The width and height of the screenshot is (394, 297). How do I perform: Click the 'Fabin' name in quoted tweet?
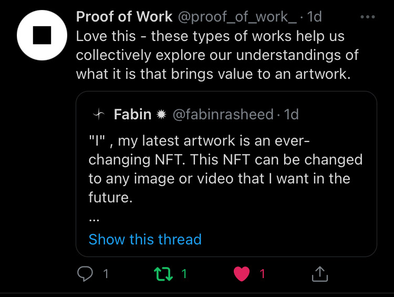pyautogui.click(x=132, y=115)
